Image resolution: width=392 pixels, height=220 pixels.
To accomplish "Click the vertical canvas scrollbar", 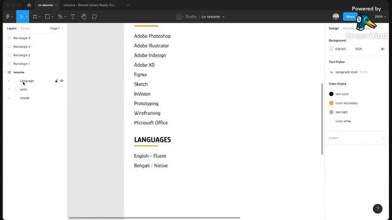I will [x=322, y=119].
